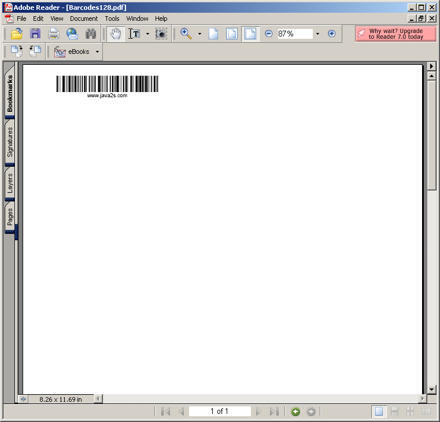Open the eBooks toolbar button
Screen dimensions: 440x422
[72, 52]
